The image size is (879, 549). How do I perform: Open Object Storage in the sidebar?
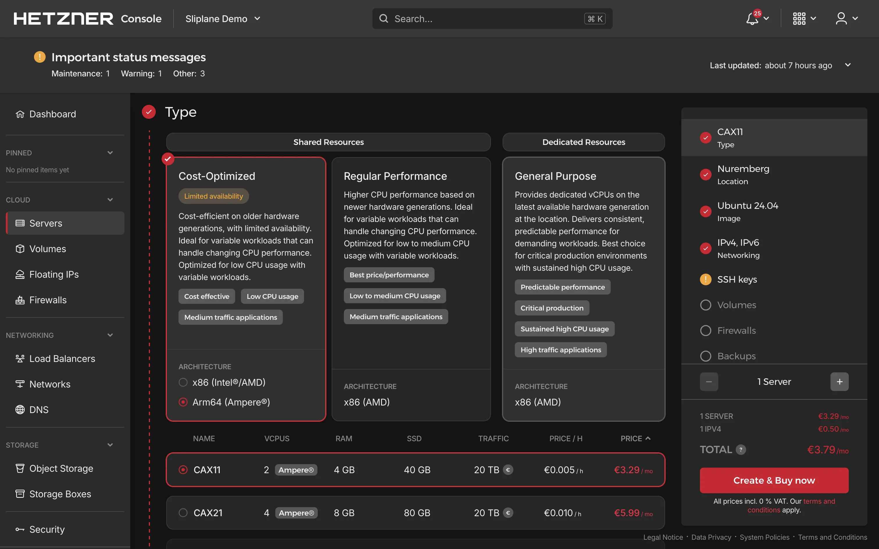coord(61,468)
